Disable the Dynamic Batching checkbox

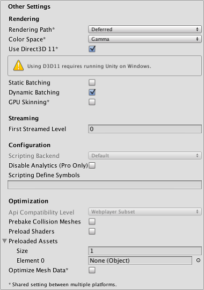click(92, 92)
